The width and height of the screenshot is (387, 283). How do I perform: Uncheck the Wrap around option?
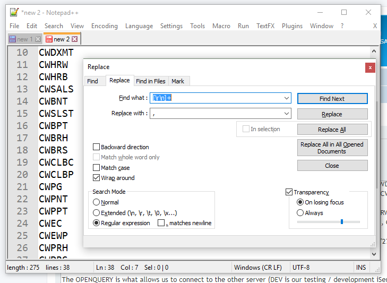[x=97, y=178]
